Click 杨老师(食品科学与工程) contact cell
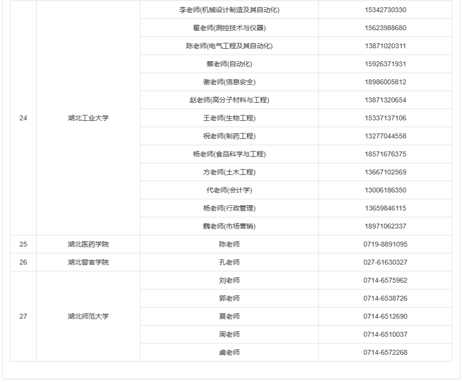Viewport: 462px width, 382px height. pos(229,154)
